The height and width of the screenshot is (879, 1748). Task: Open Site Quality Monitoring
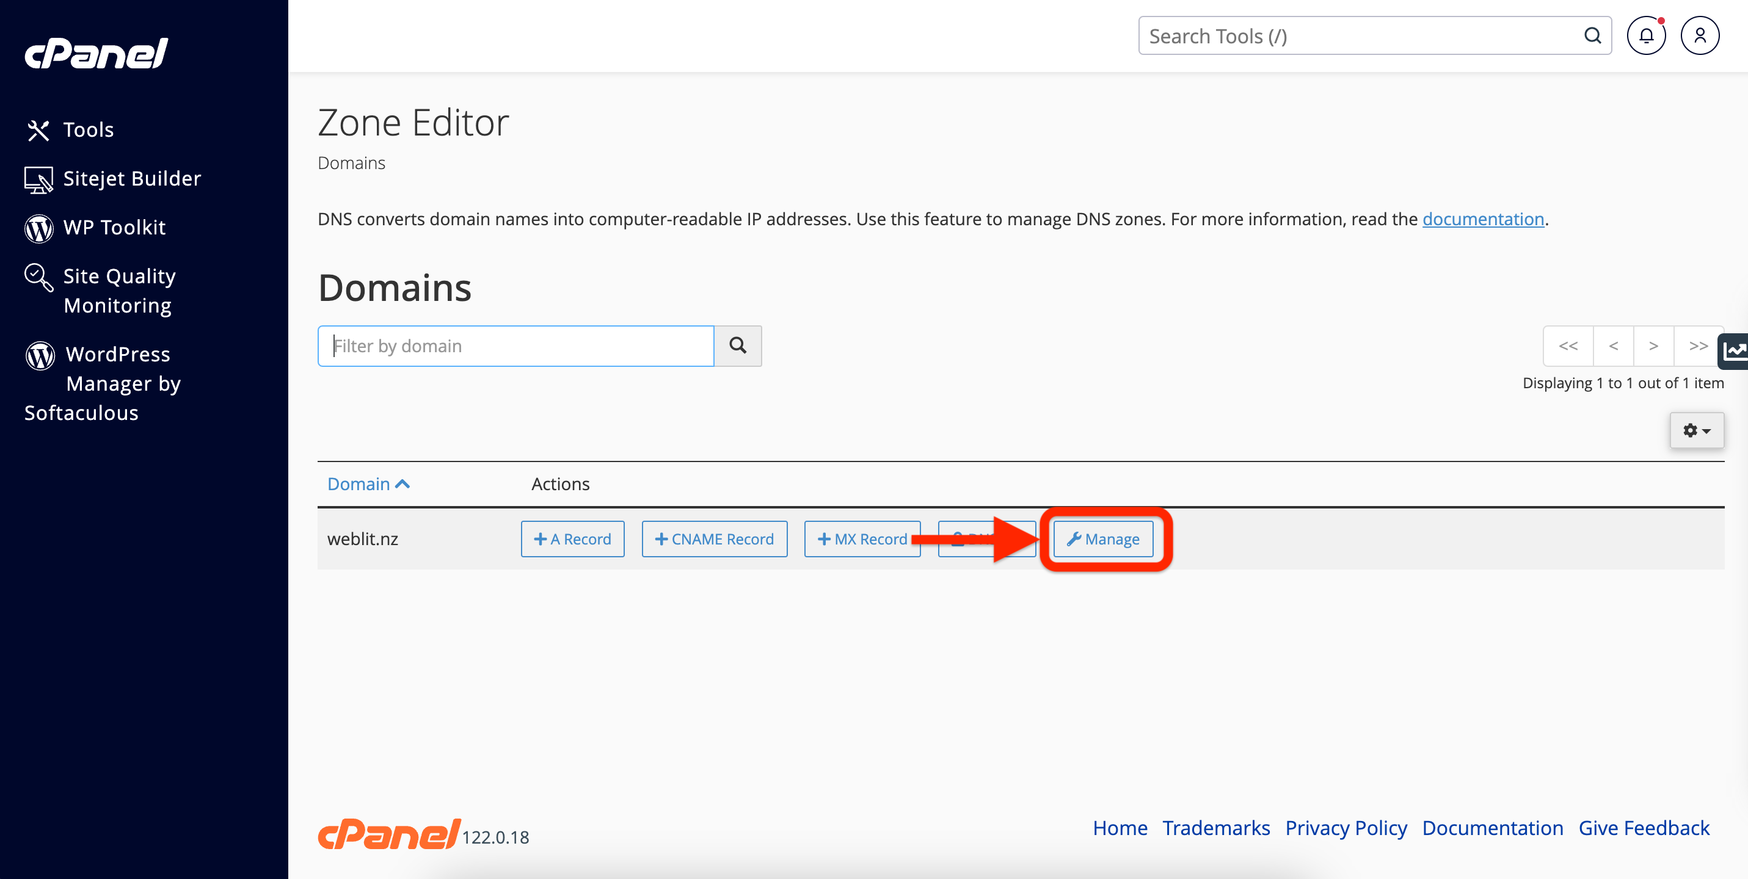120,291
